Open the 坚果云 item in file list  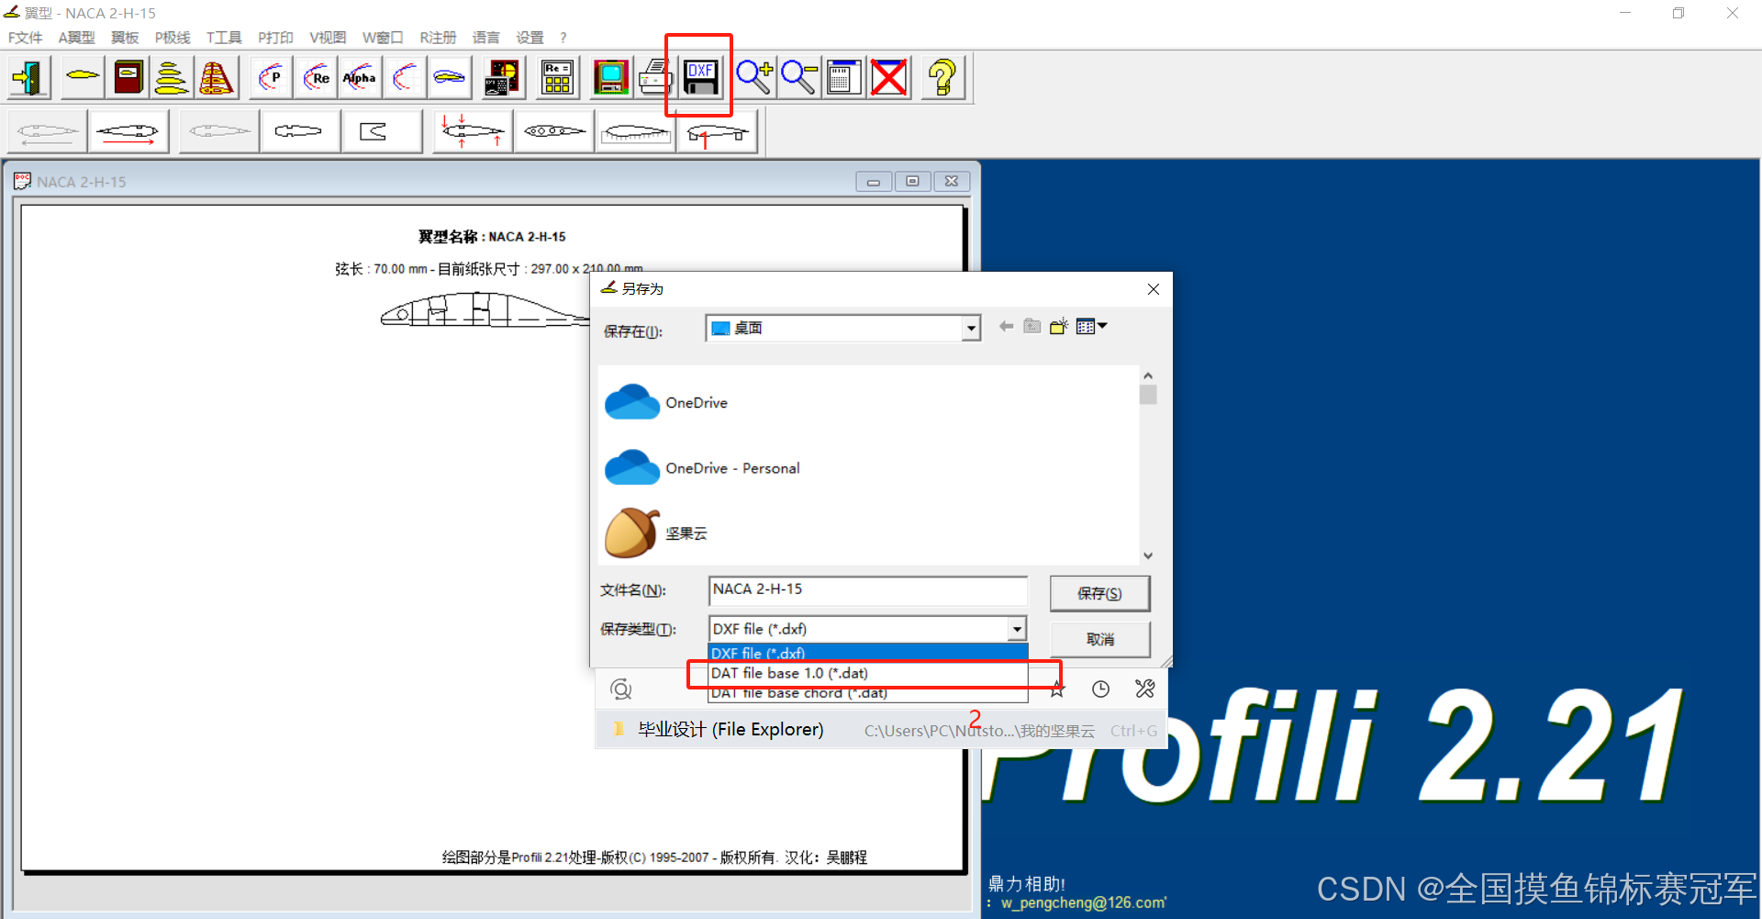click(656, 533)
